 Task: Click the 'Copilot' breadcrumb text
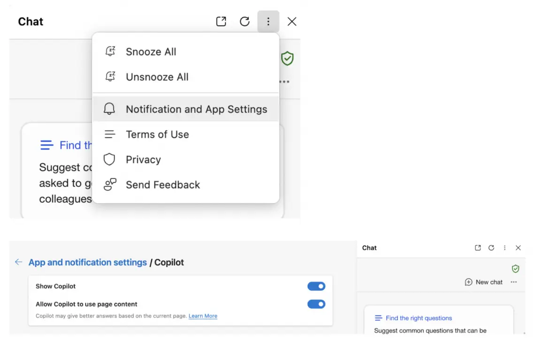pyautogui.click(x=169, y=262)
